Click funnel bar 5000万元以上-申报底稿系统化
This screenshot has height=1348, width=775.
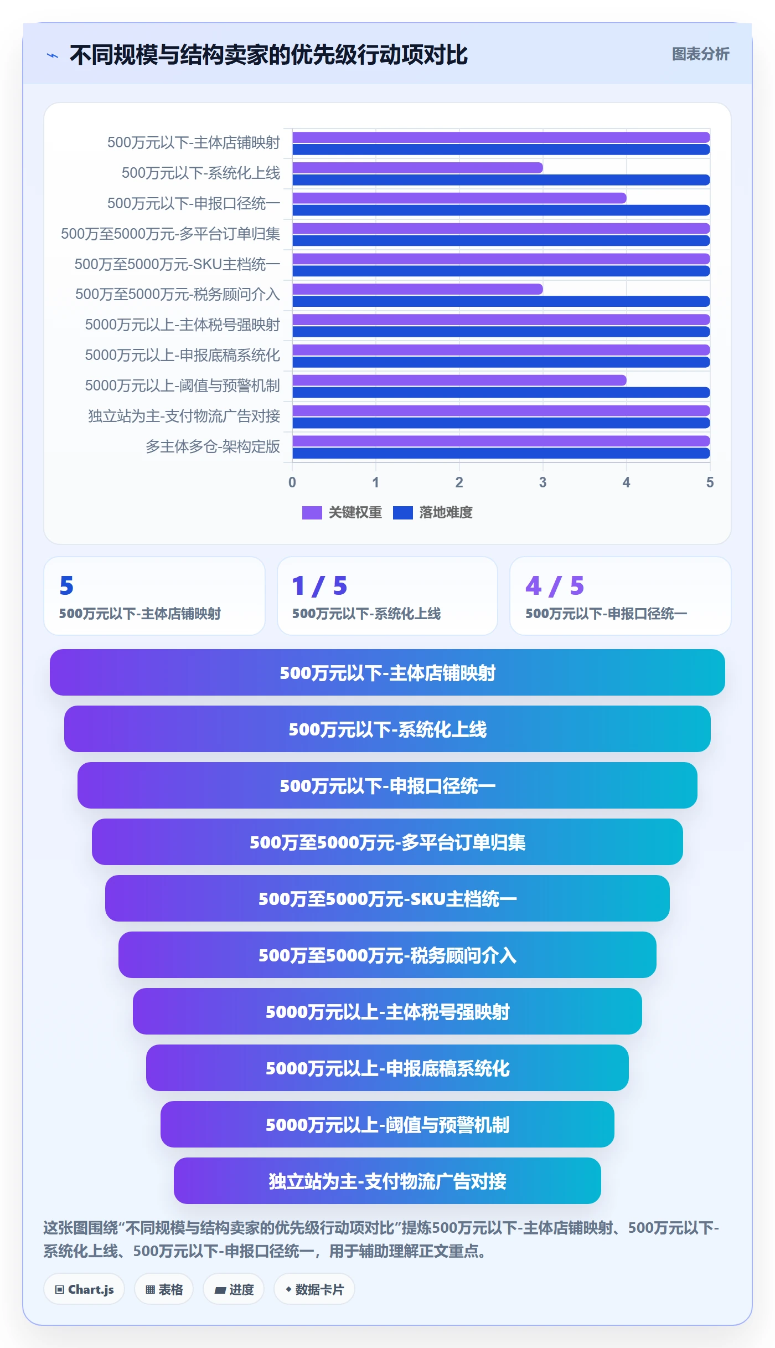pos(387,1068)
